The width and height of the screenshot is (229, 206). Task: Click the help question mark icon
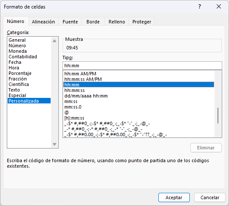(200, 6)
